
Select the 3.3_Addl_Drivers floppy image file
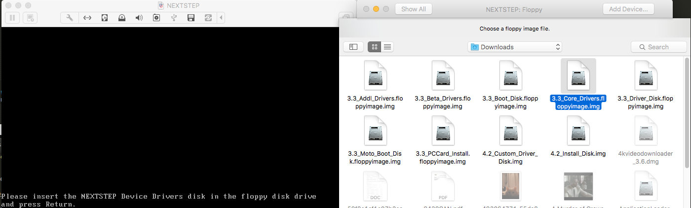pyautogui.click(x=375, y=75)
